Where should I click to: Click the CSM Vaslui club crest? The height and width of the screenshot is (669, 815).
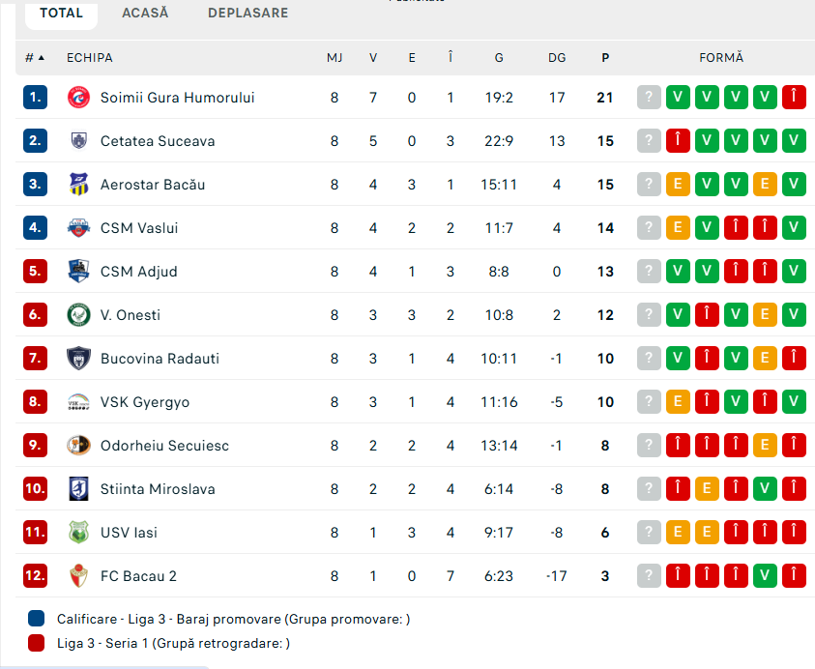[x=78, y=228]
